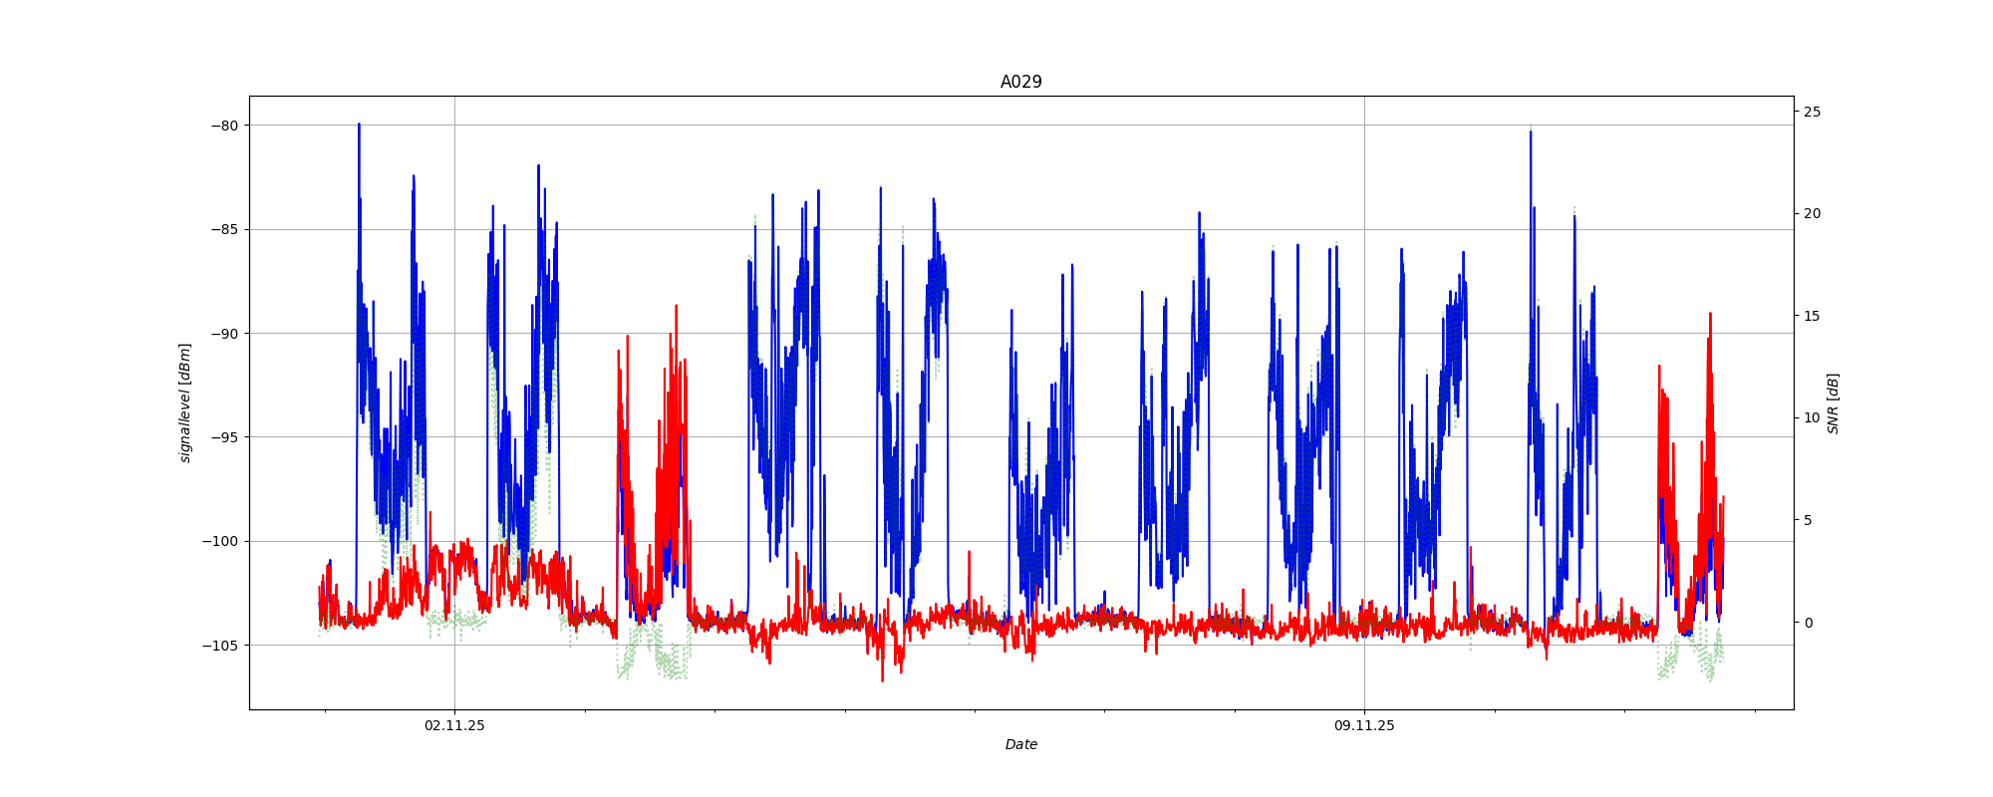Click the plot title A029

point(1020,82)
